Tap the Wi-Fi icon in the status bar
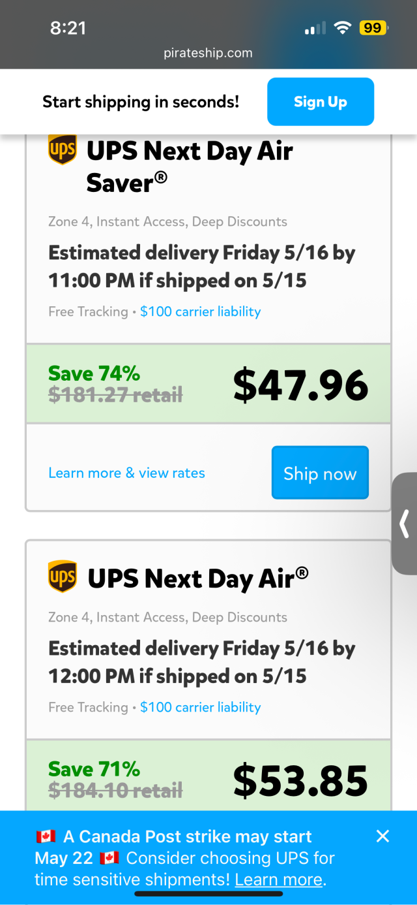Image resolution: width=417 pixels, height=905 pixels. click(x=342, y=28)
